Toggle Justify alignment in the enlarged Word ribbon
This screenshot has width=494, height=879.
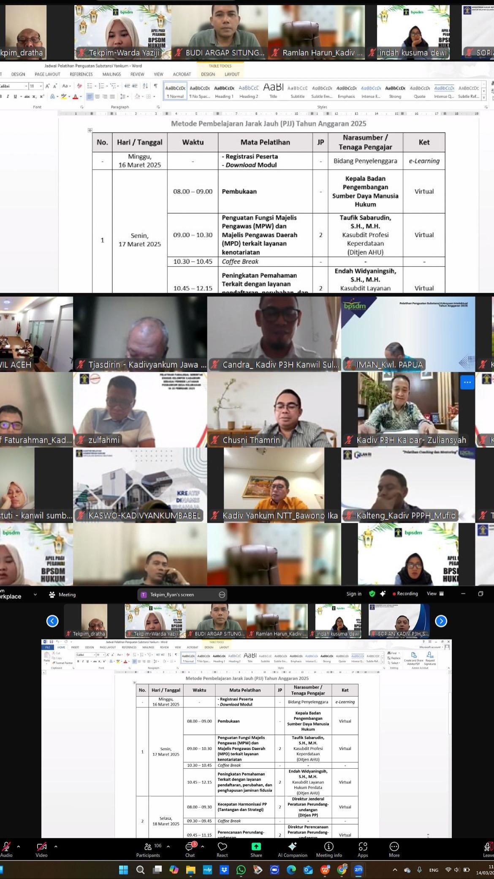(112, 96)
